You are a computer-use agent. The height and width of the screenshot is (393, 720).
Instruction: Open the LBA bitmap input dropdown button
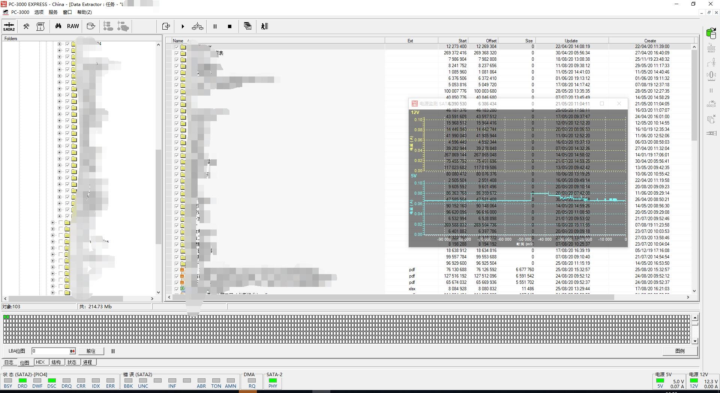(72, 351)
